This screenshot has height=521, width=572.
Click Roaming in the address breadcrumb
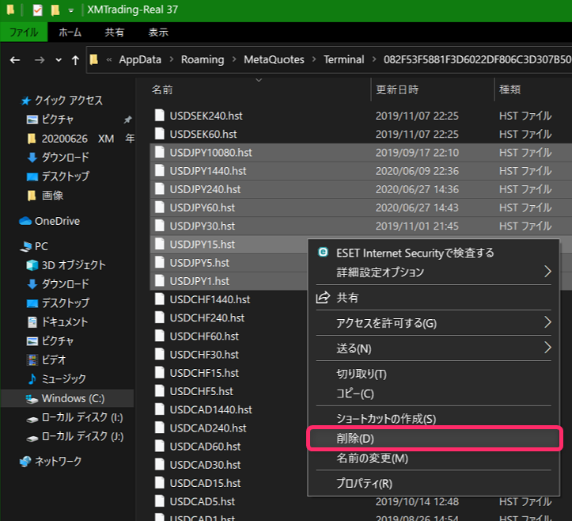tap(203, 59)
